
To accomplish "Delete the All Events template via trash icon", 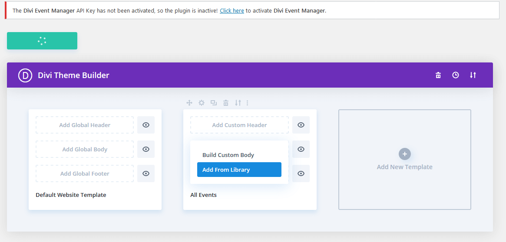I will coord(226,103).
